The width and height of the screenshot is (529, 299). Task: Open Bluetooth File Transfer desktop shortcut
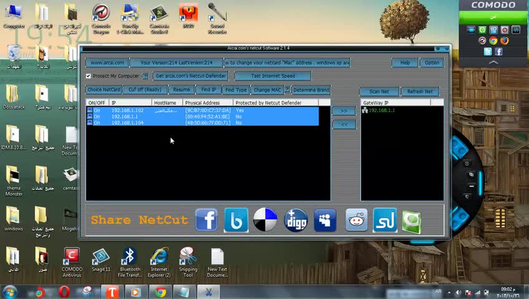(130, 262)
